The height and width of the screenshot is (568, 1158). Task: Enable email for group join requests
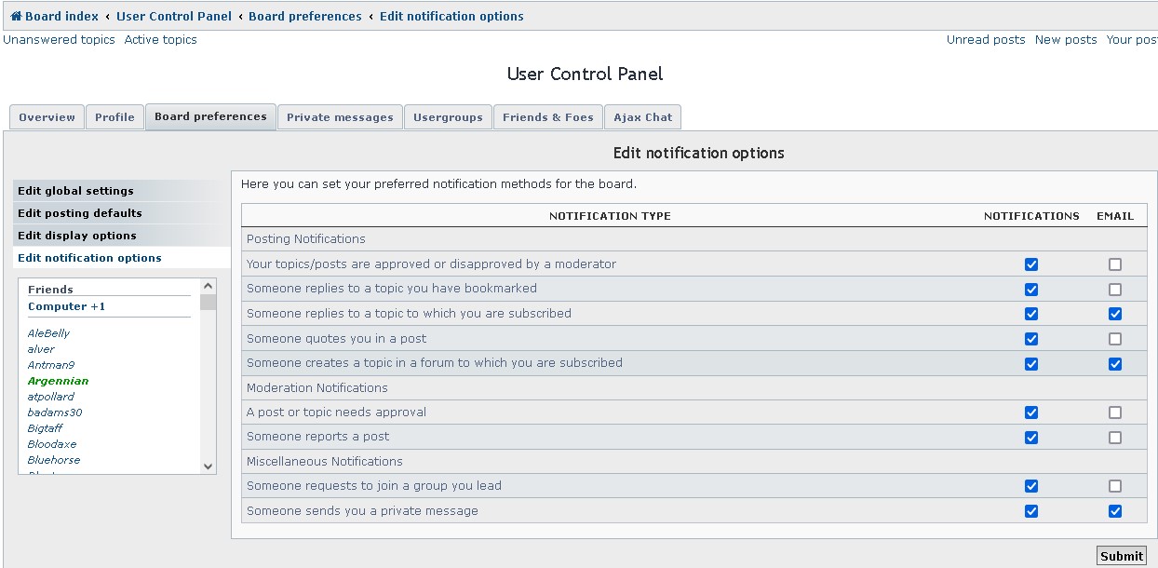pos(1115,486)
